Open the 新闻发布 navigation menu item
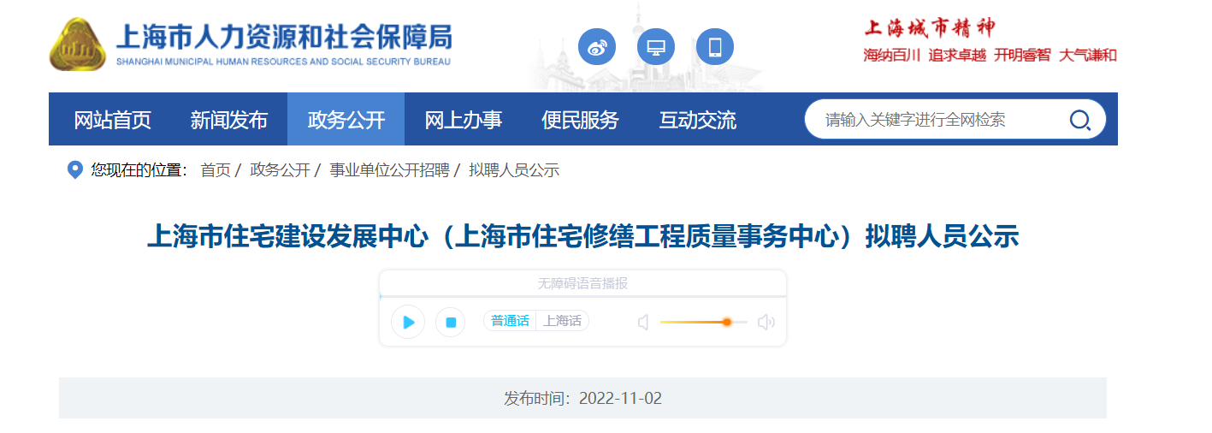This screenshot has width=1212, height=433. (228, 120)
